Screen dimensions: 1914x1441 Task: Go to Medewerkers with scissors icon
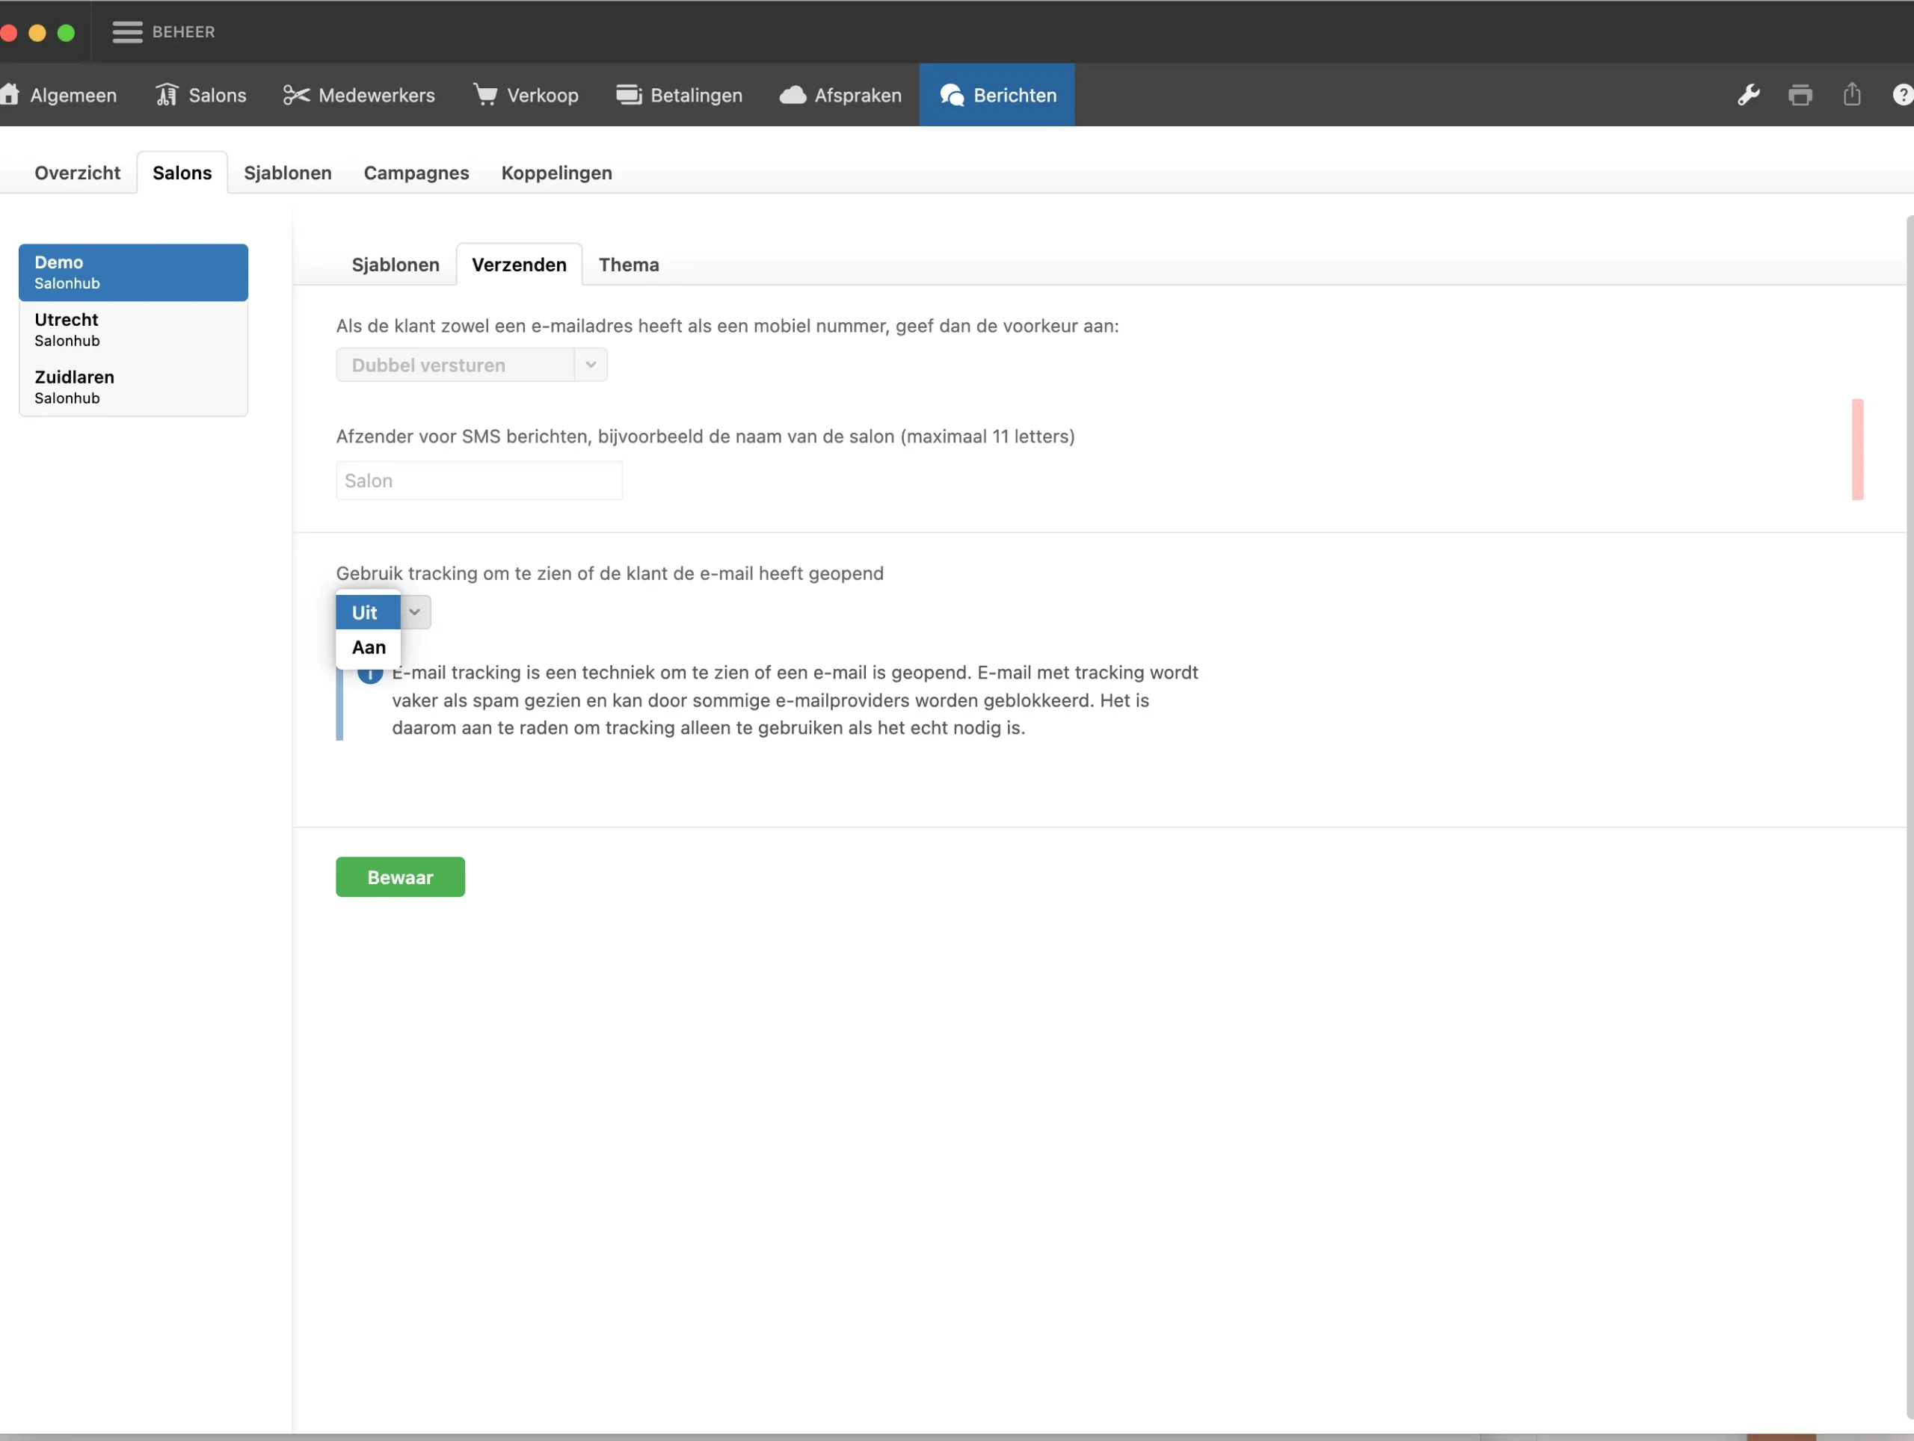click(x=359, y=95)
